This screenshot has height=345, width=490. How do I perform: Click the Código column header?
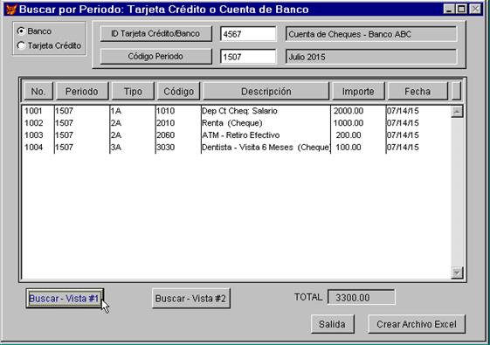tap(178, 91)
